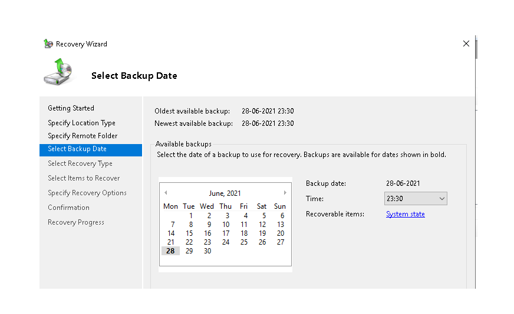Screen dimensions: 514x314
Task: Pick date 12 in calendar
Action: click(262, 225)
